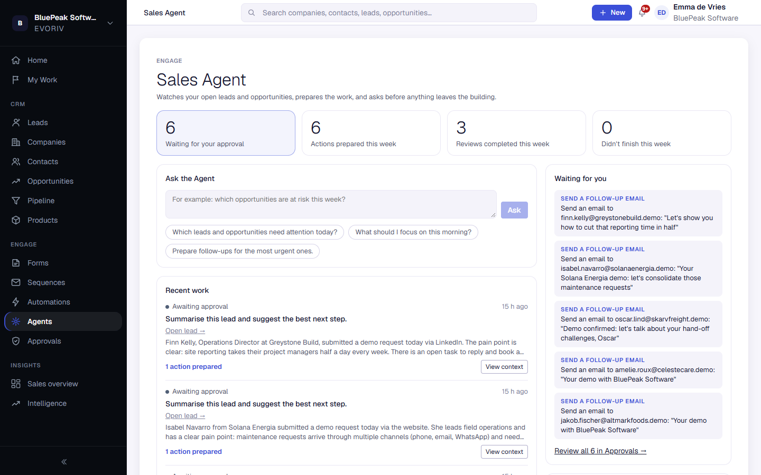Choose 'Which leads and opportunities need attention today?' suggestion

(x=255, y=232)
